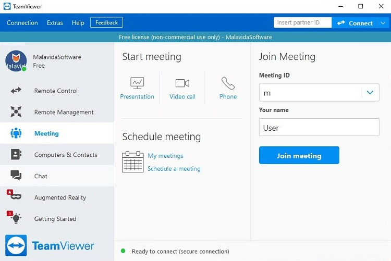Image resolution: width=391 pixels, height=261 pixels.
Task: Click the Insert partner ID field
Action: click(x=303, y=22)
